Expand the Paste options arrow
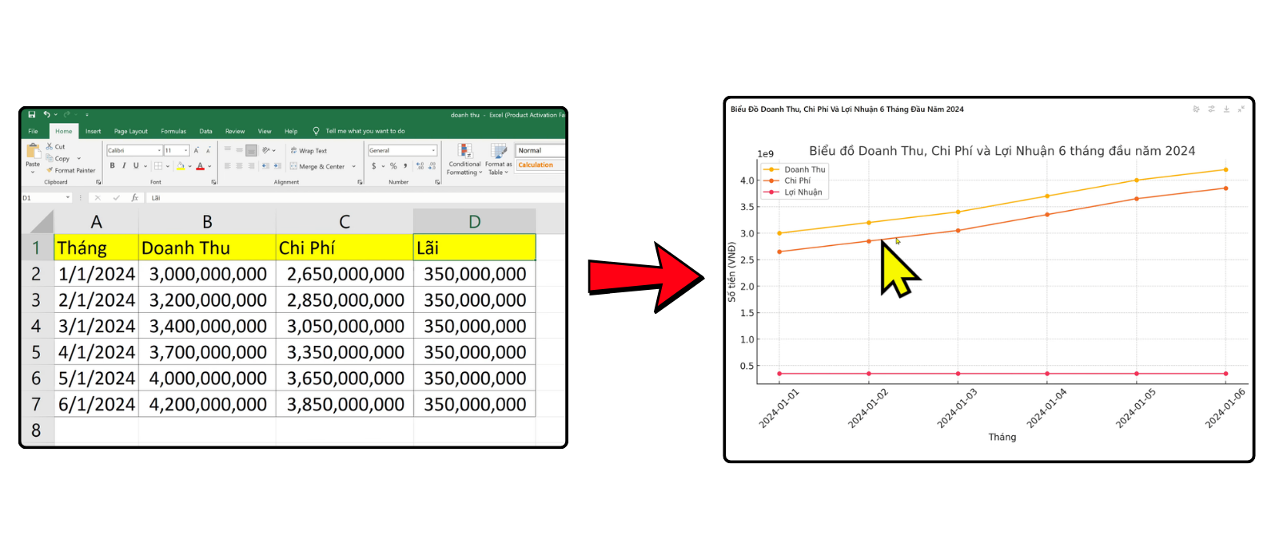 pyautogui.click(x=33, y=171)
